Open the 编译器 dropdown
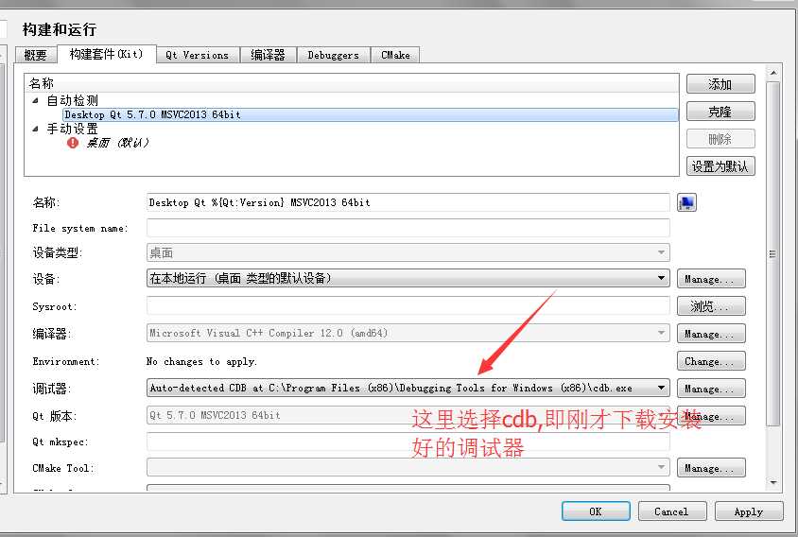This screenshot has width=798, height=537. (x=408, y=334)
